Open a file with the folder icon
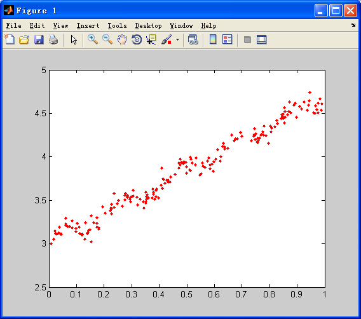Screen dimensions: 361x319 24,39
